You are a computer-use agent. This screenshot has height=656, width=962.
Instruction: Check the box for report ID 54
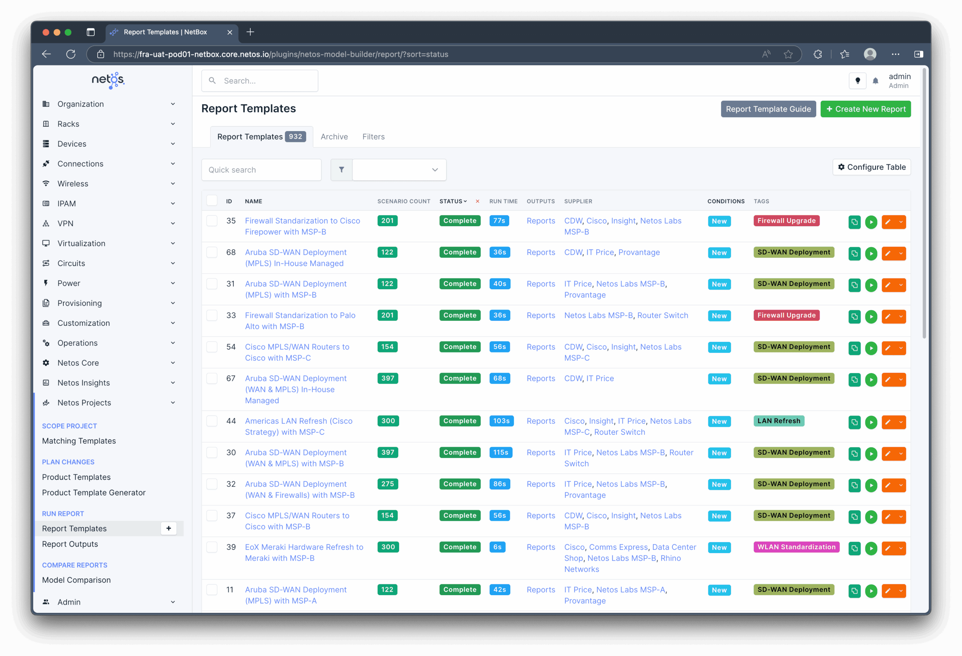tap(212, 347)
